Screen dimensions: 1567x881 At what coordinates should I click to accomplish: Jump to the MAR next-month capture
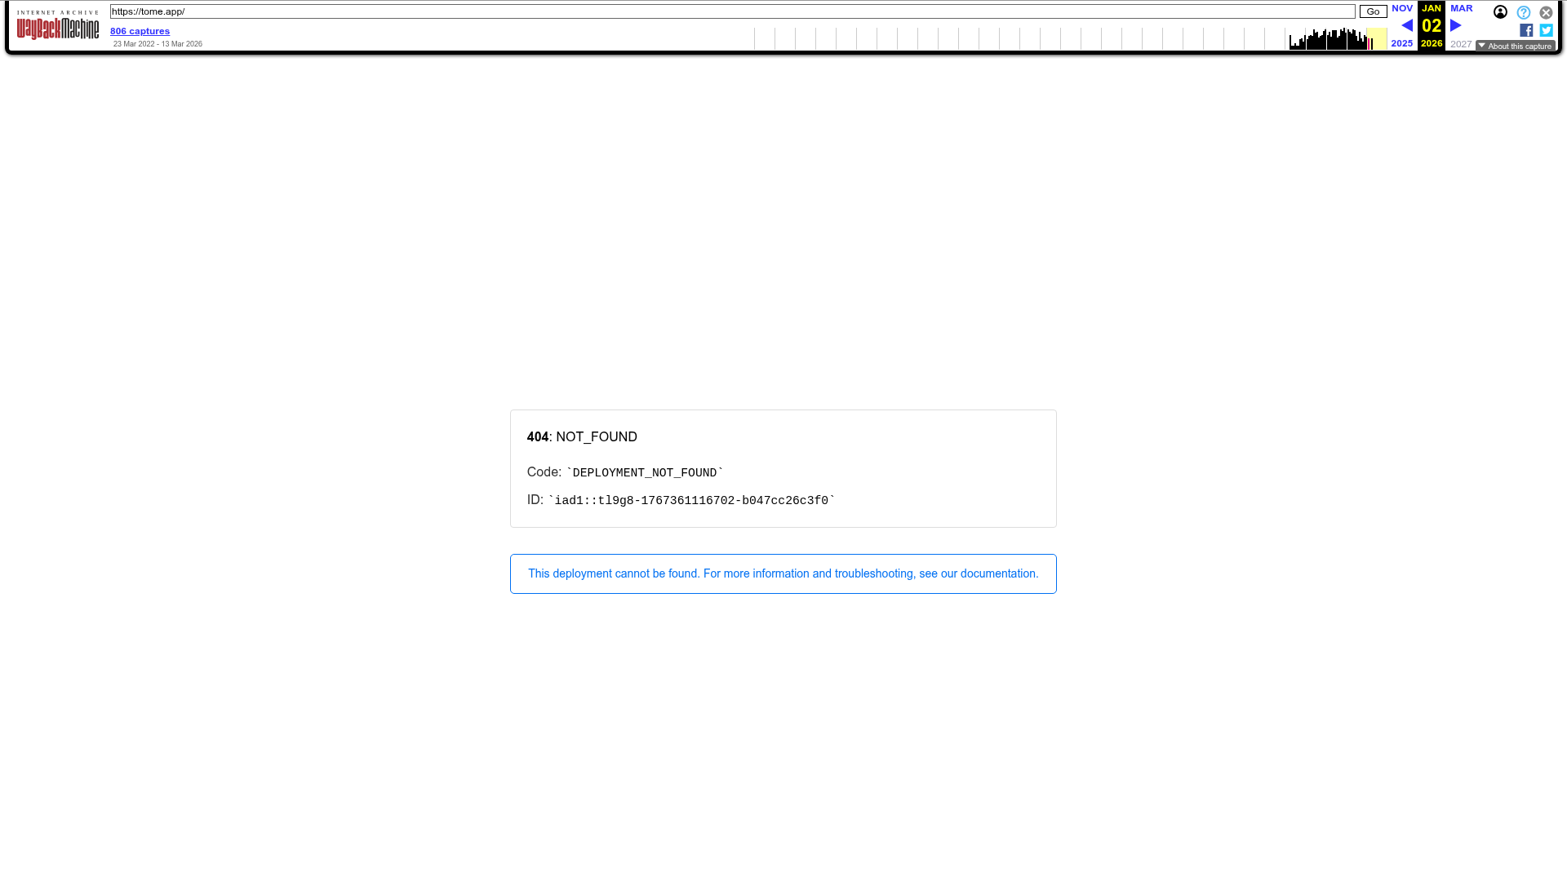point(1461,8)
